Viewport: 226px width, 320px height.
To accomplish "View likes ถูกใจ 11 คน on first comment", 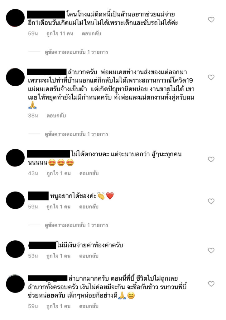I will 60,33.
